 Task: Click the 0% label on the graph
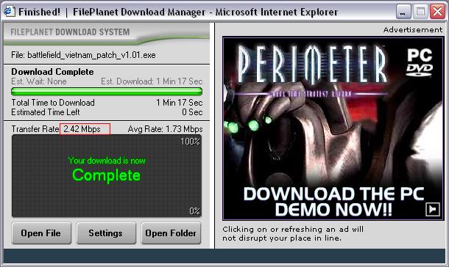(x=194, y=211)
